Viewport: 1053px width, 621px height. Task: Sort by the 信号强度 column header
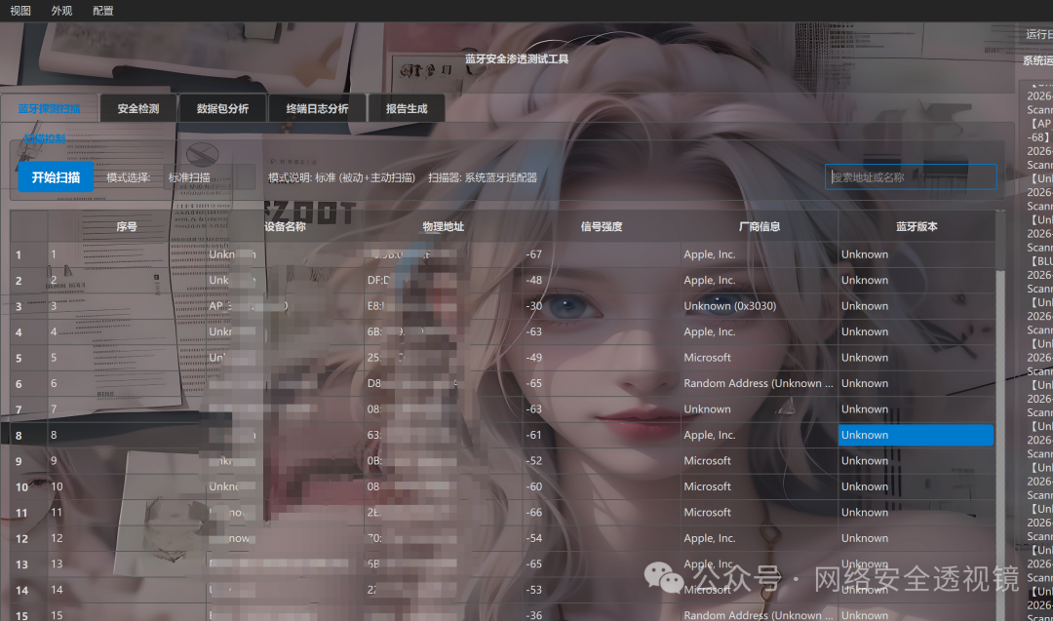pyautogui.click(x=601, y=226)
